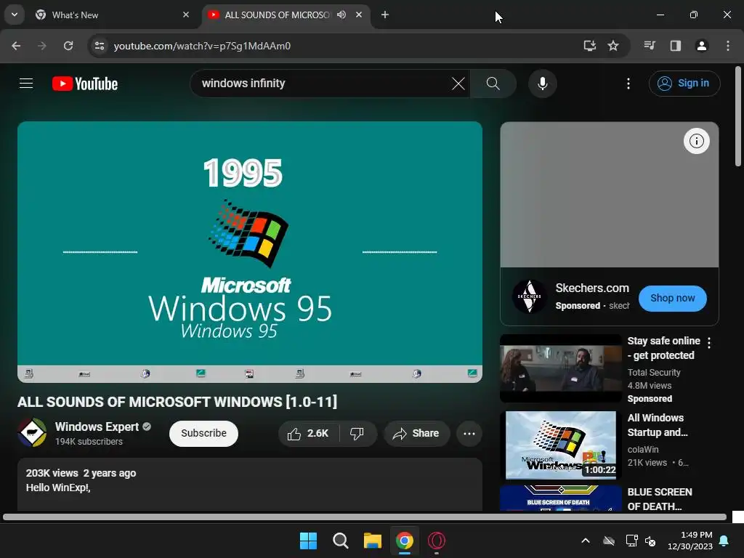
Task: Like the video with 2.6K likes
Action: (308, 433)
